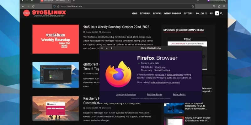Click the 119.0 (64-bit) version text
Image resolution: width=251 pixels, height=125 pixels.
pos(147,67)
